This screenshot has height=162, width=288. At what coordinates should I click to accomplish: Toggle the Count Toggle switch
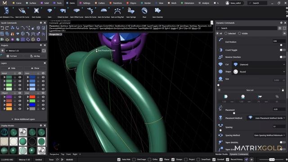click(x=283, y=50)
